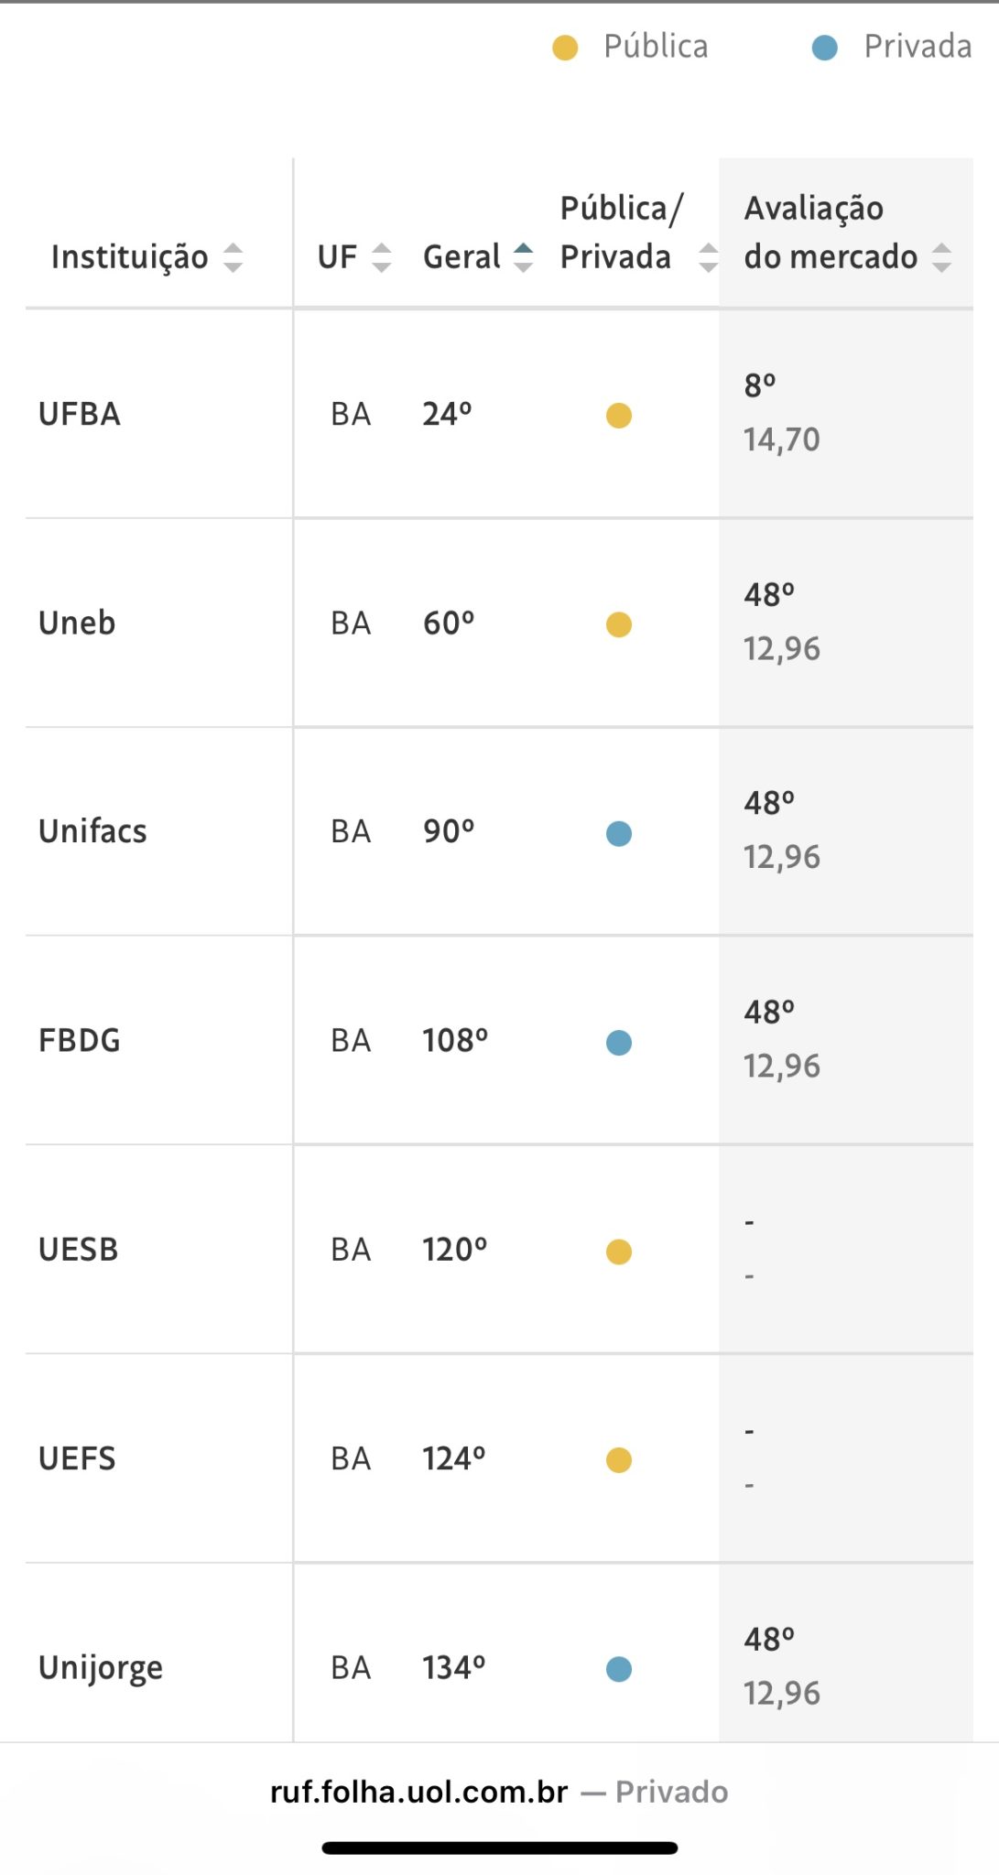Image resolution: width=999 pixels, height=1875 pixels.
Task: Click UFBA's yellow public indicator dot
Action: coord(619,416)
